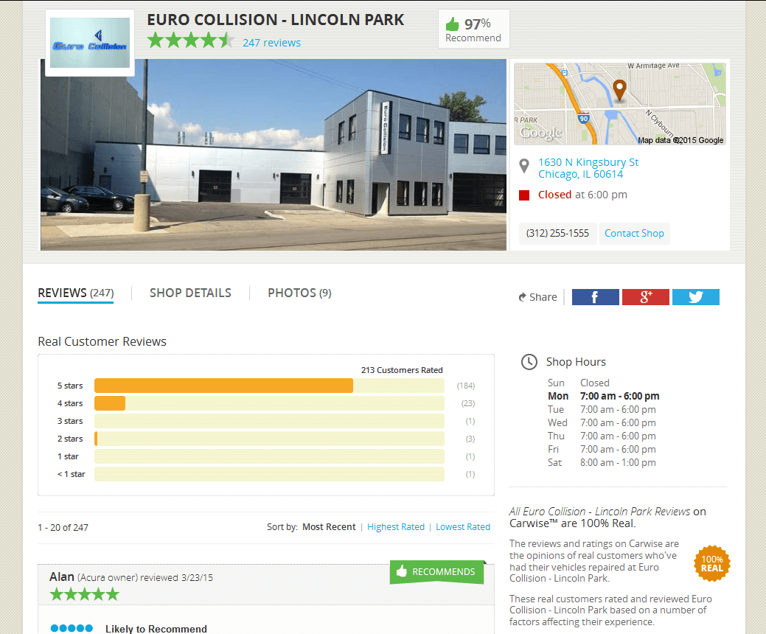Click the Shop Hours heading
This screenshot has width=766, height=634.
click(576, 362)
